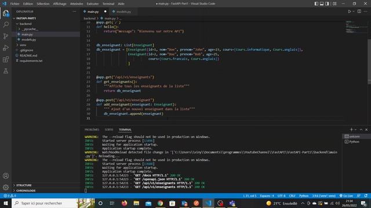The width and height of the screenshot is (371, 208).
Task: Close the terminal panel
Action: point(366,129)
